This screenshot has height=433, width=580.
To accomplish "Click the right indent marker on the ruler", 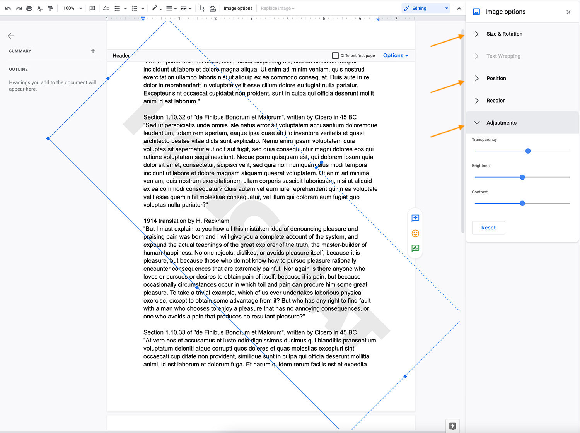I will coord(378,19).
